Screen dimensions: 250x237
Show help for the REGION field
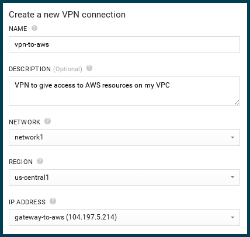(x=40, y=161)
